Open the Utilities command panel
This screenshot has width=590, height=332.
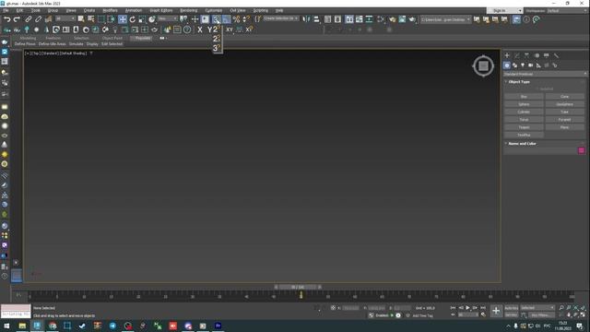click(x=556, y=55)
